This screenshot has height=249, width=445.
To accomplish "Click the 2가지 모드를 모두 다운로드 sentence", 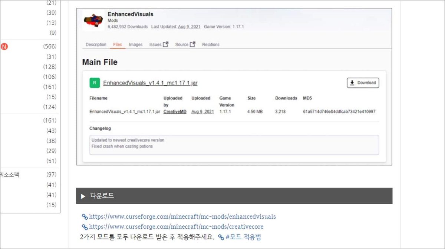I will (147, 237).
